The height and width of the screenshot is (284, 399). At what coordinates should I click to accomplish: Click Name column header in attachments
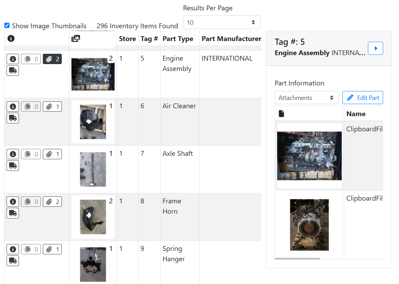[356, 114]
